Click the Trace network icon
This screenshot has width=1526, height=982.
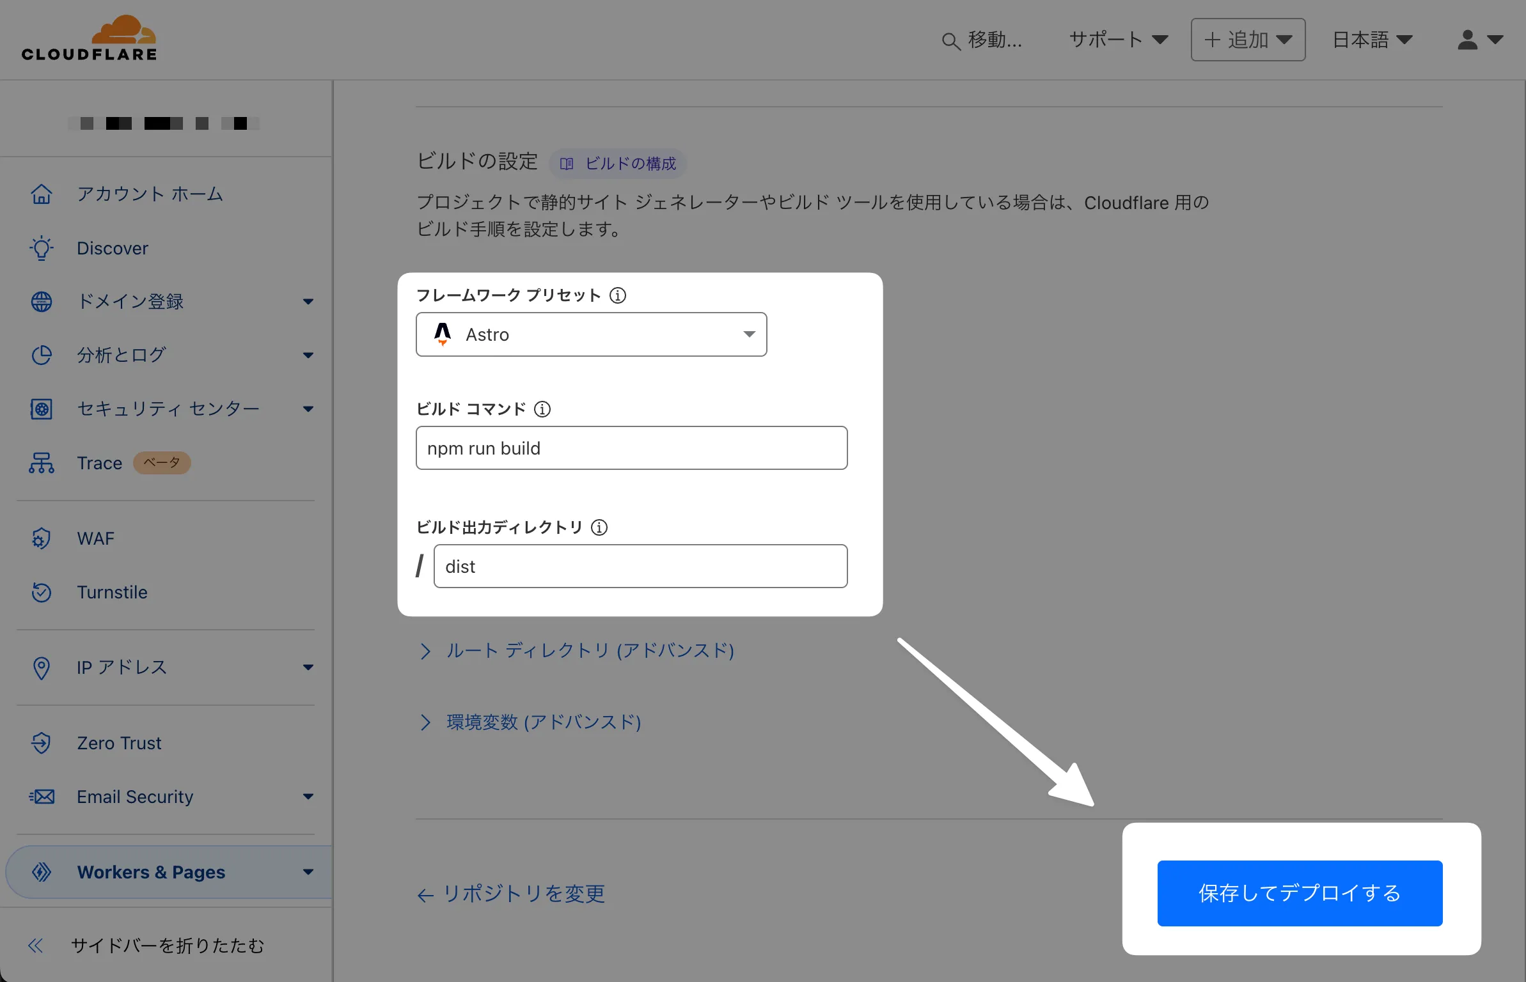pos(42,463)
